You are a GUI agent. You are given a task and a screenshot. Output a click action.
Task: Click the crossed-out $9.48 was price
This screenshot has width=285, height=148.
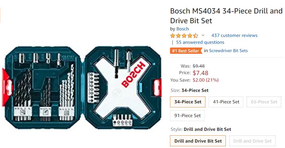[199, 66]
